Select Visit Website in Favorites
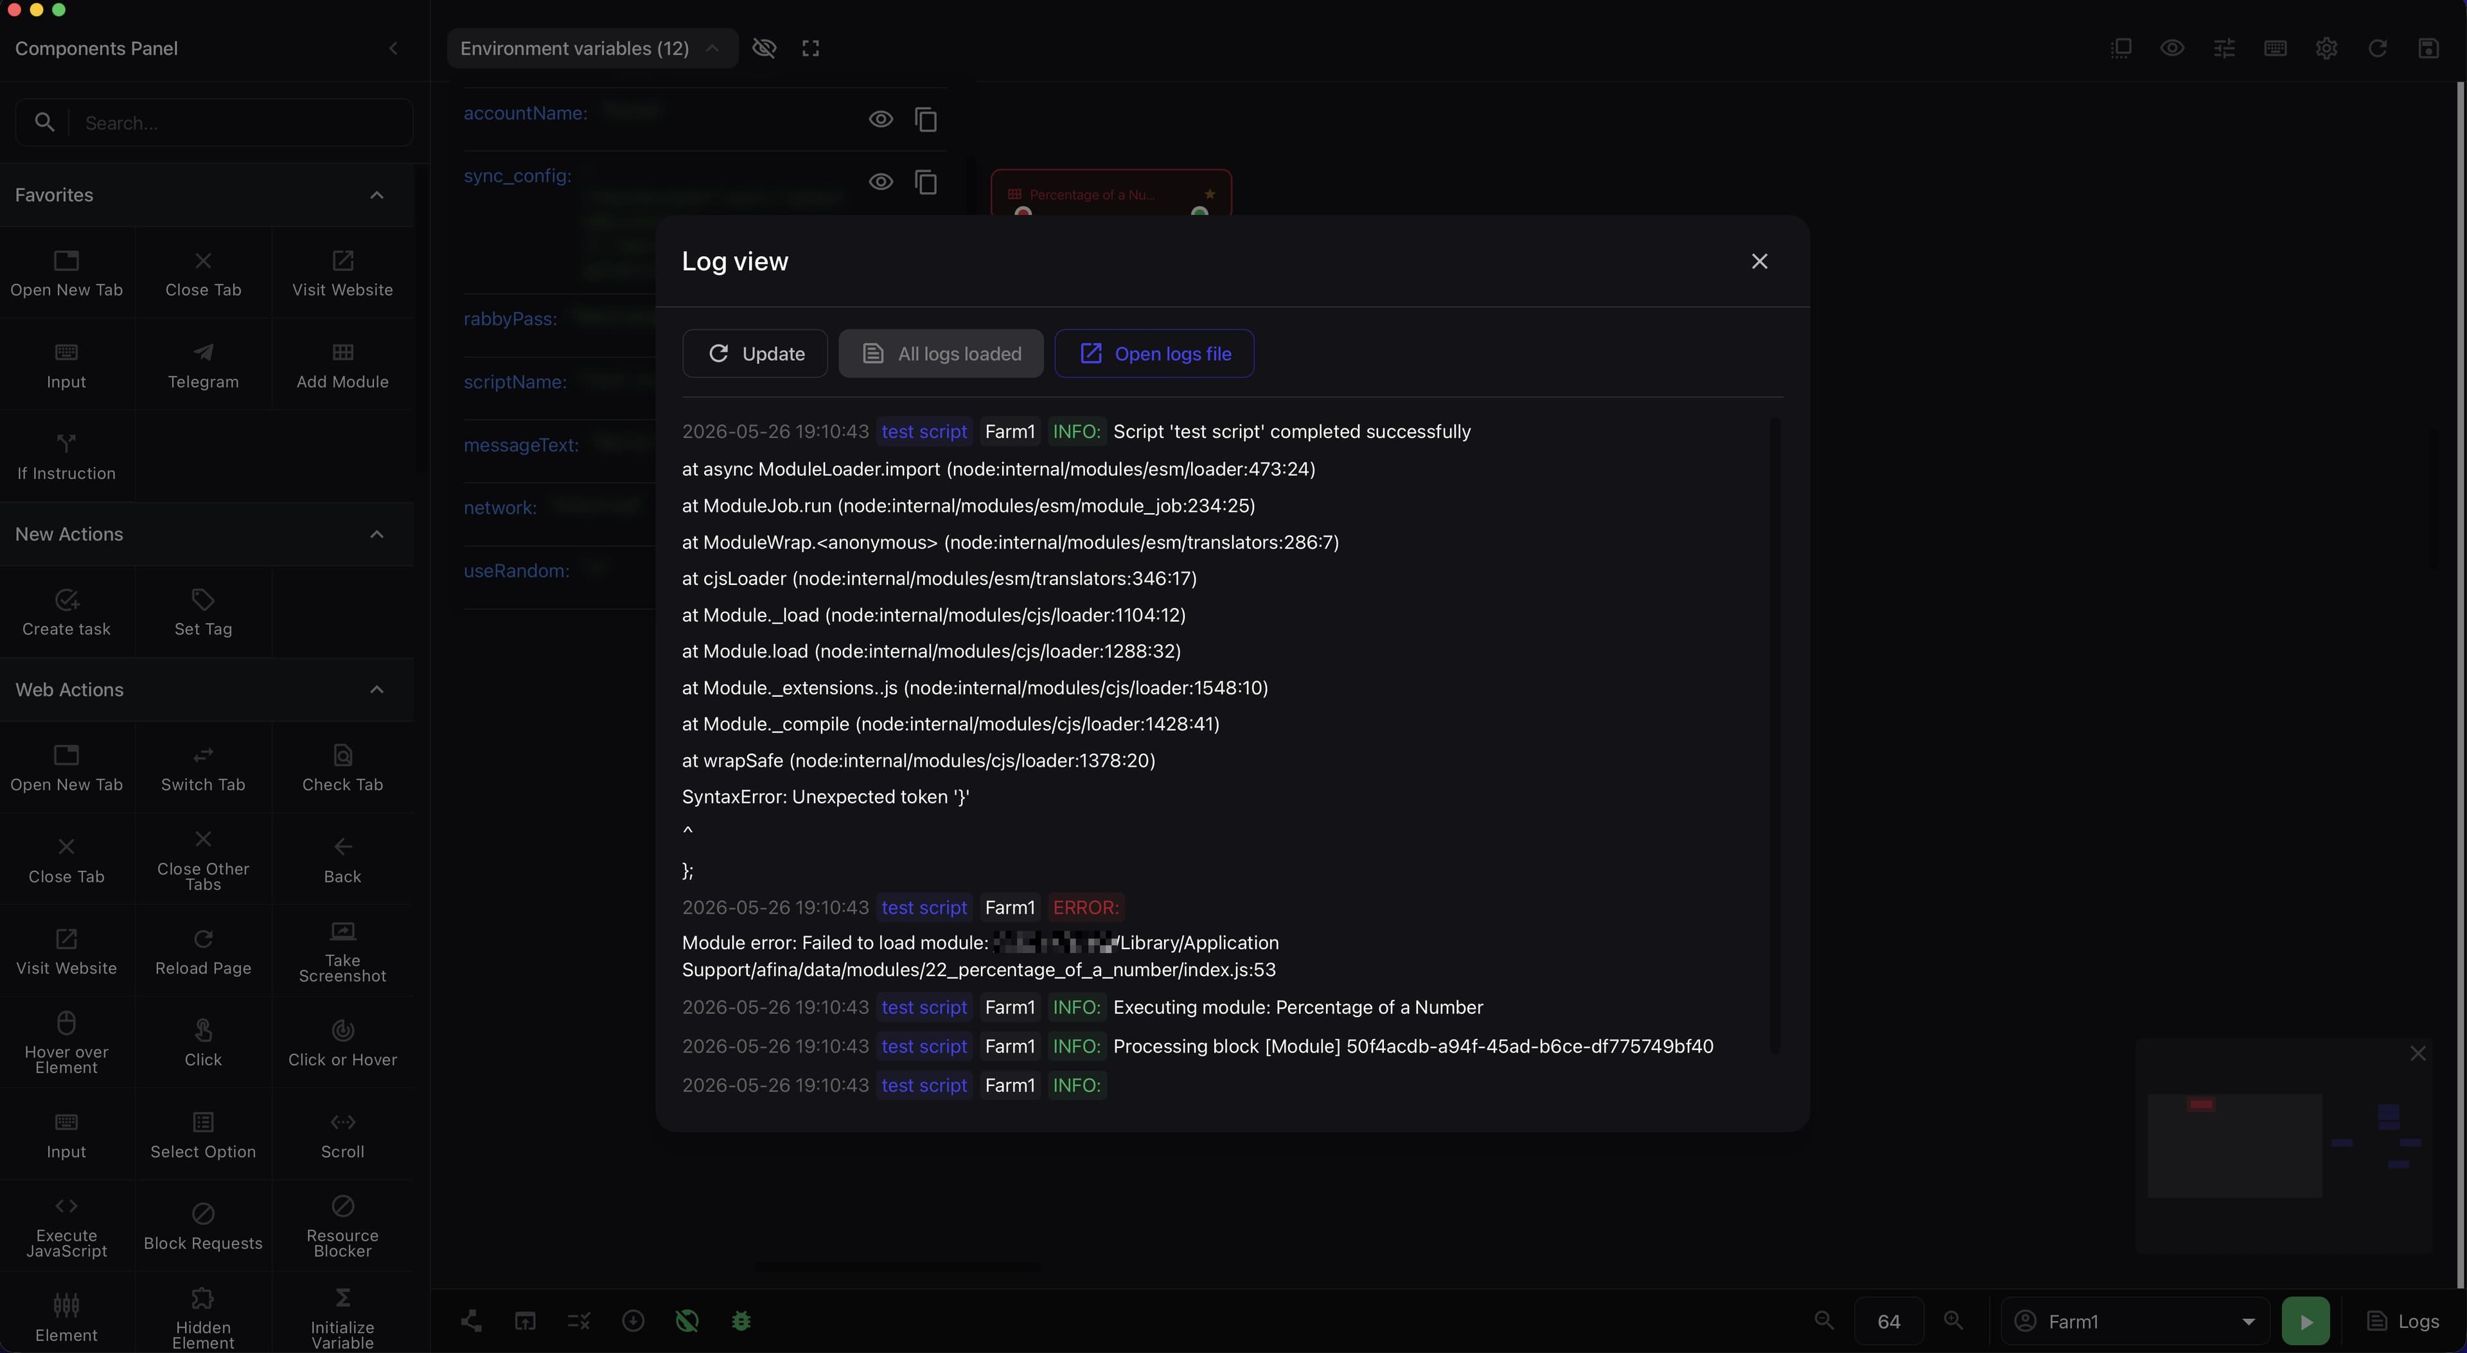Screen dimensions: 2467x1353 point(343,274)
